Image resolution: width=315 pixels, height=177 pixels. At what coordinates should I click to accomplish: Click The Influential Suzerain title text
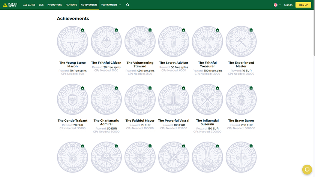(207, 122)
